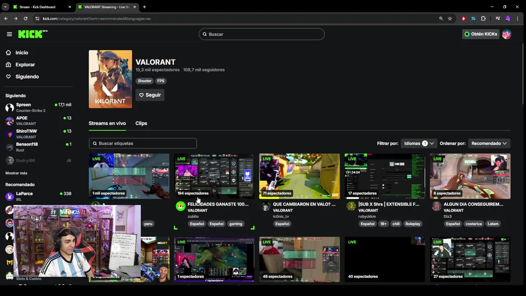Click the FPS tag
Image resolution: width=526 pixels, height=296 pixels.
tap(161, 81)
